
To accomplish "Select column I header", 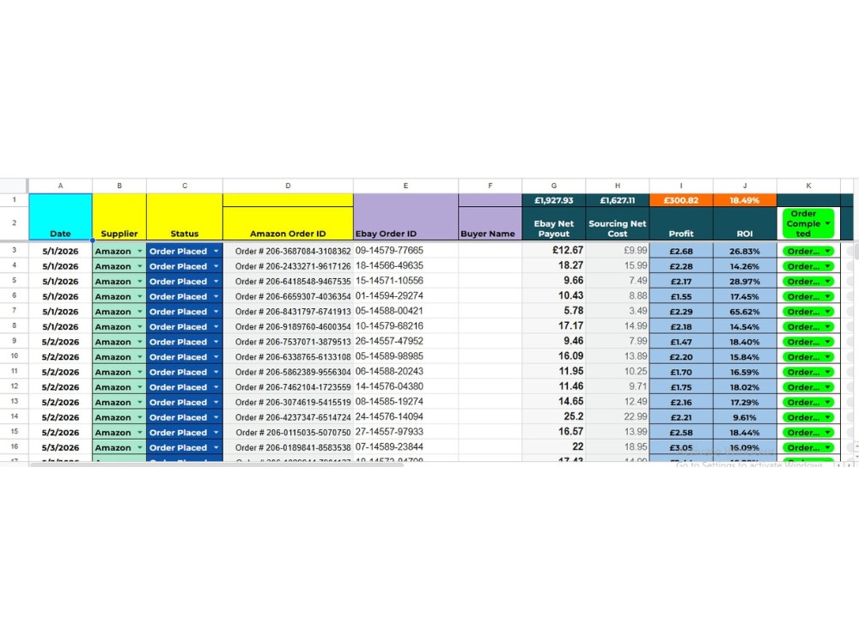I will 681,185.
